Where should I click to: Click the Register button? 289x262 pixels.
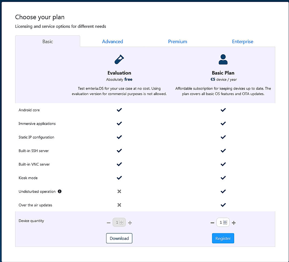coord(223,238)
